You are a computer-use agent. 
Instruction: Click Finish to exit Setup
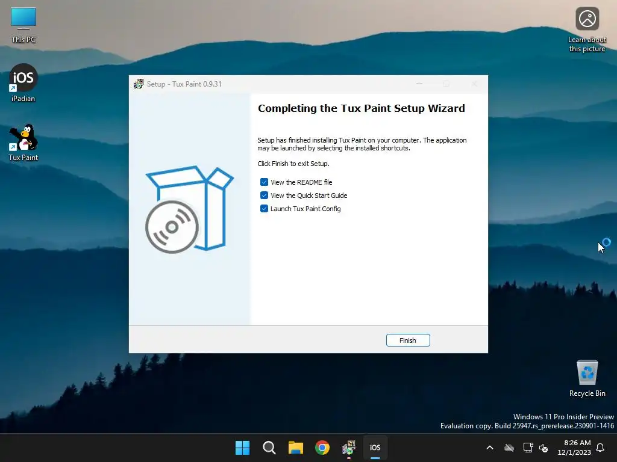(x=408, y=340)
